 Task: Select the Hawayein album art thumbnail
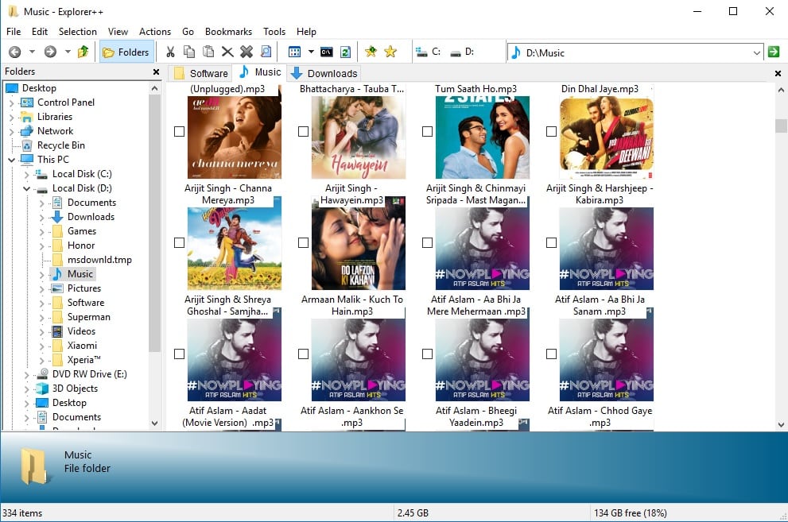click(x=359, y=137)
